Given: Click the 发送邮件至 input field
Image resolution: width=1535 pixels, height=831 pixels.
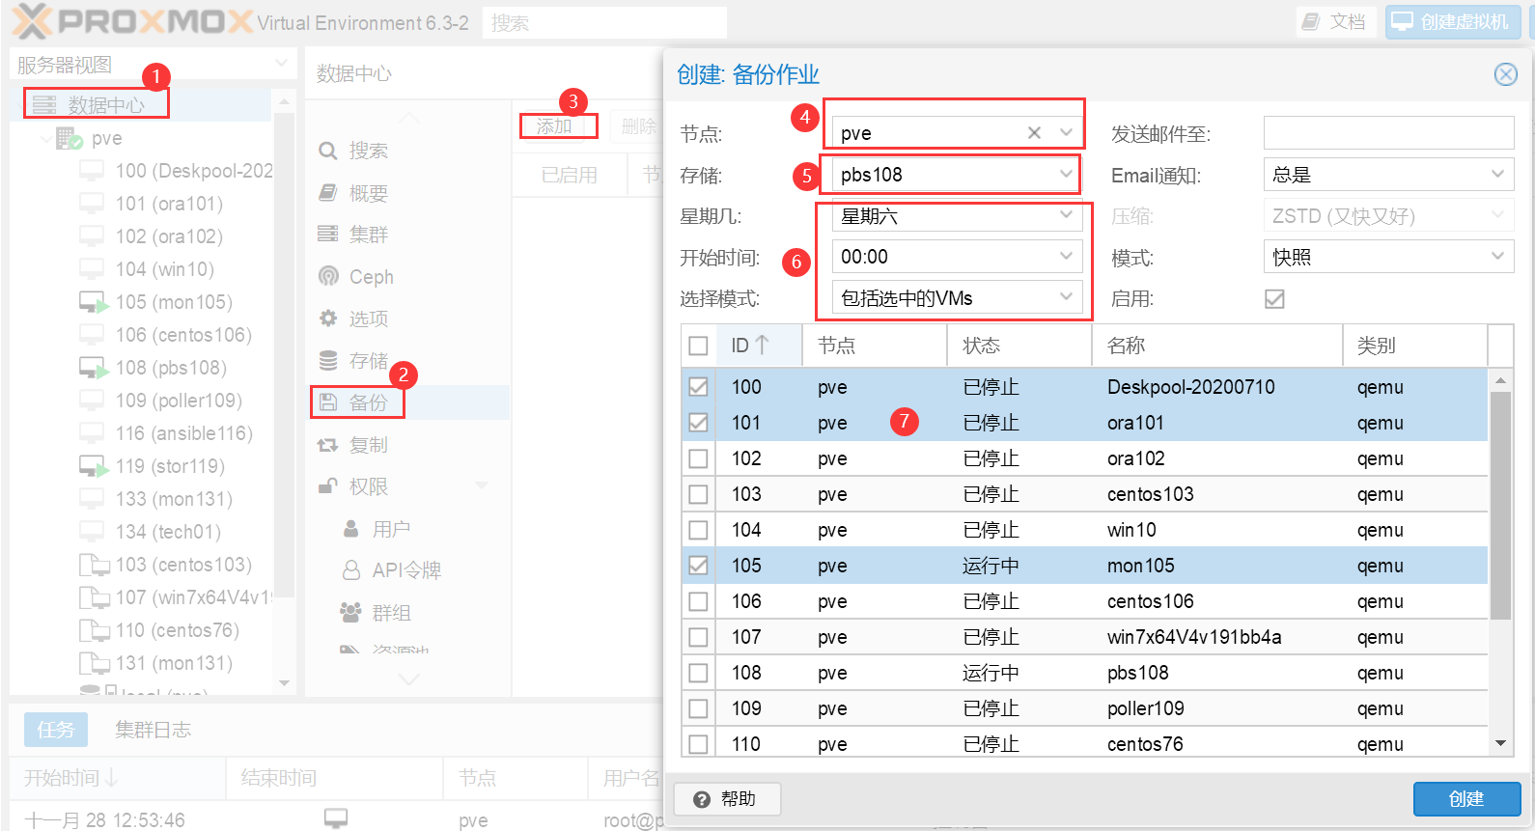Looking at the screenshot, I should pyautogui.click(x=1388, y=132).
